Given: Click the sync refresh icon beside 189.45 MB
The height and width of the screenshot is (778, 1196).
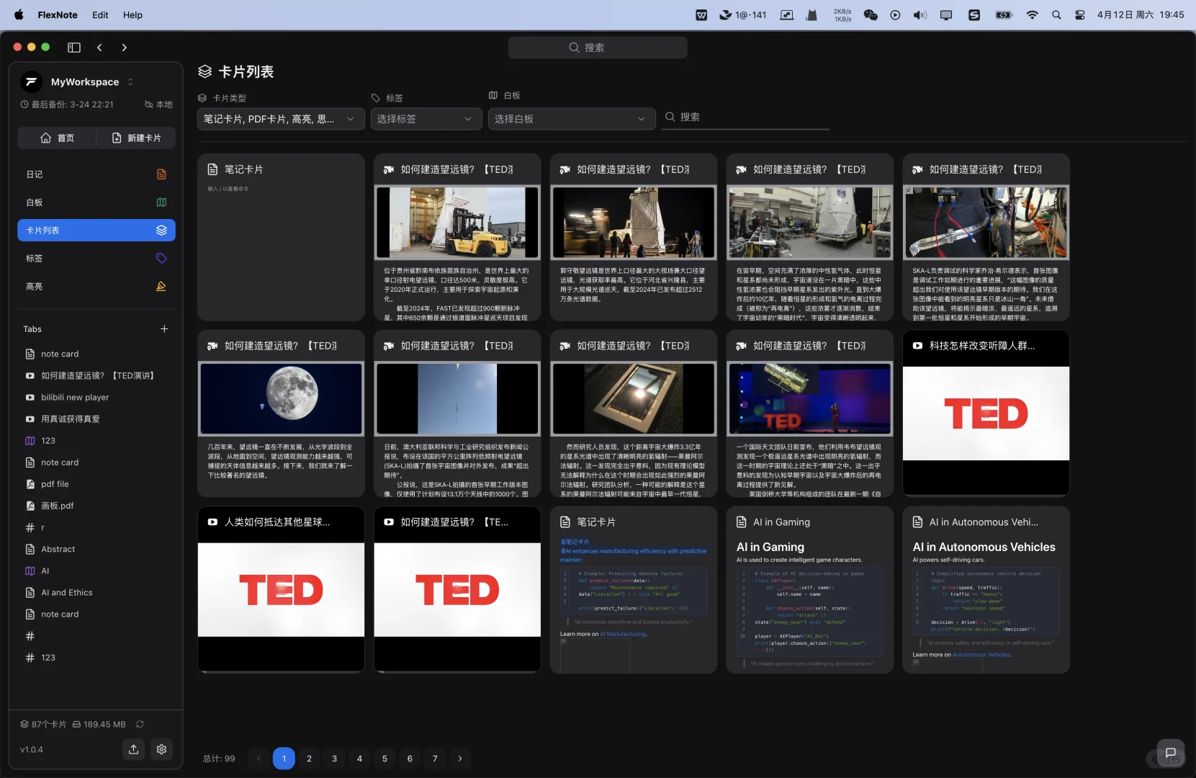Looking at the screenshot, I should (140, 724).
